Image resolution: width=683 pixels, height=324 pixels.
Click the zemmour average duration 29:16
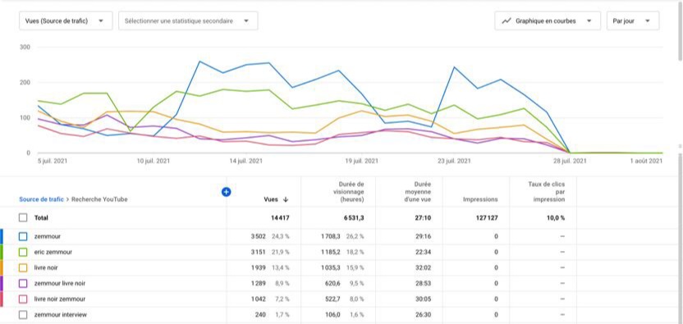(x=424, y=236)
